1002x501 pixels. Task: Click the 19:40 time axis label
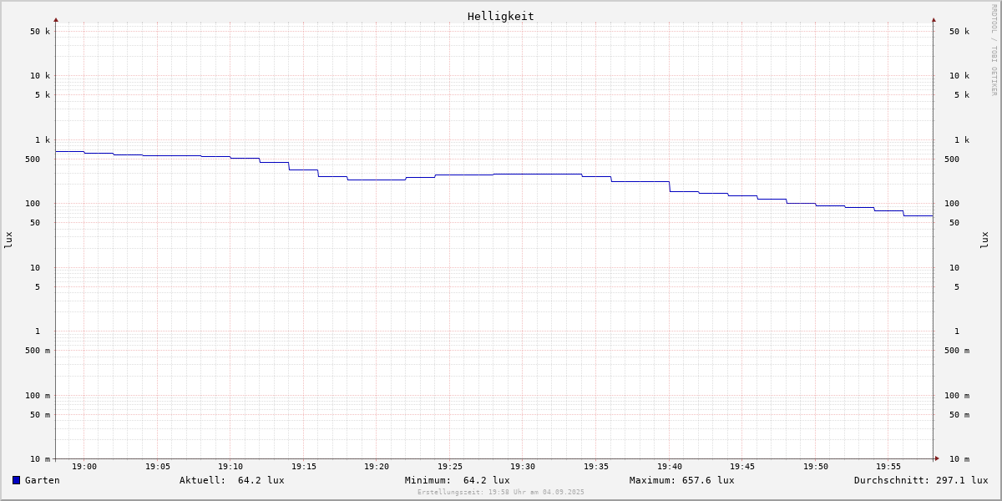pos(670,467)
